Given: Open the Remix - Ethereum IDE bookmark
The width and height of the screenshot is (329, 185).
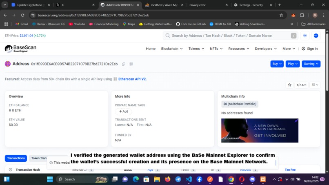Looking at the screenshot, I should tap(49, 24).
